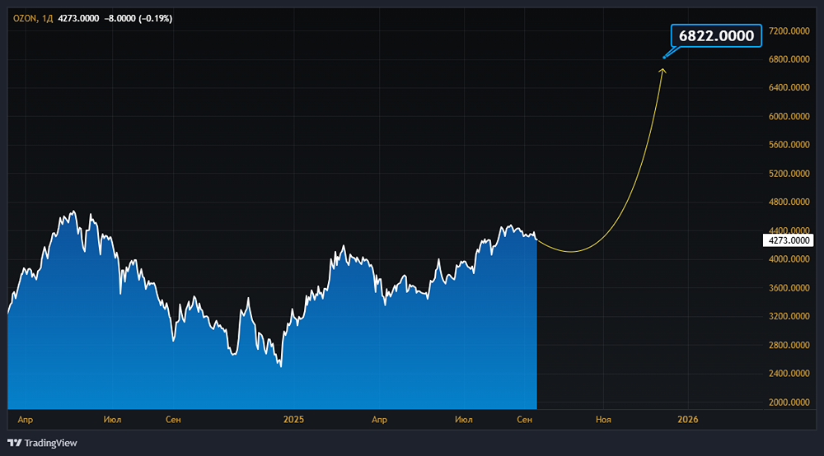Click the −8.0000 (−0.19%) change value
Image resolution: width=824 pixels, height=456 pixels.
point(138,18)
